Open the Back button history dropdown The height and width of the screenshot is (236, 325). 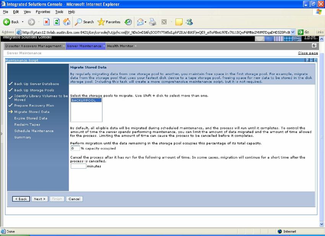point(23,22)
